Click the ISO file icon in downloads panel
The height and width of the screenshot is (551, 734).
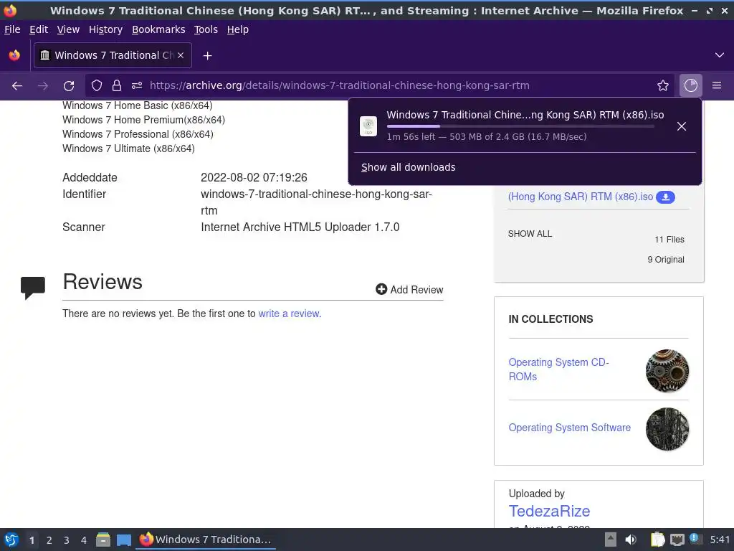tap(368, 126)
